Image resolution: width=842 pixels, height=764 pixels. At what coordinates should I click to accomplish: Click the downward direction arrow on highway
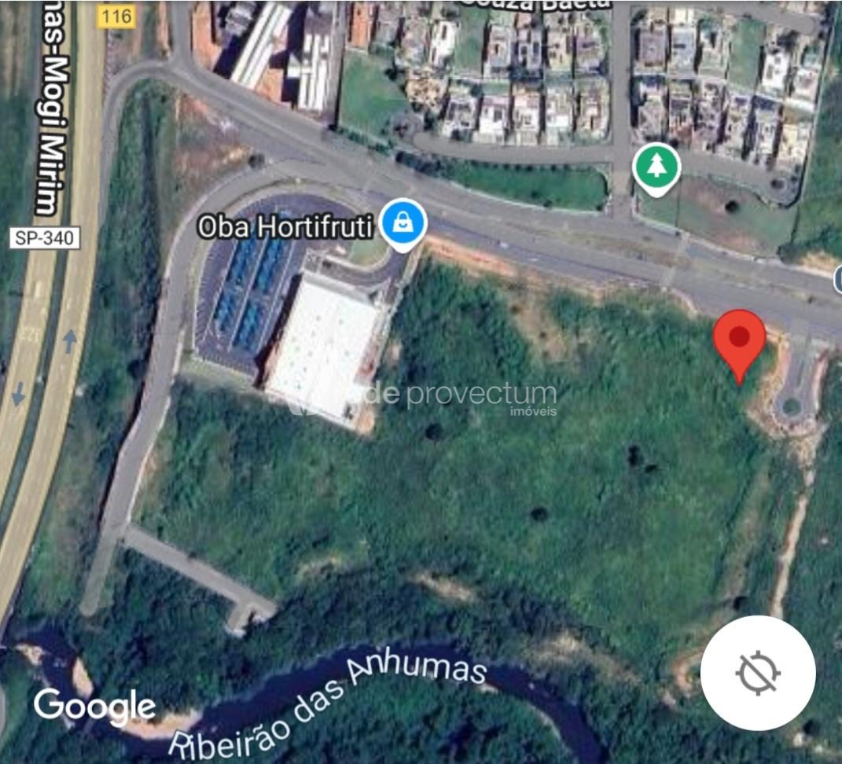click(18, 394)
